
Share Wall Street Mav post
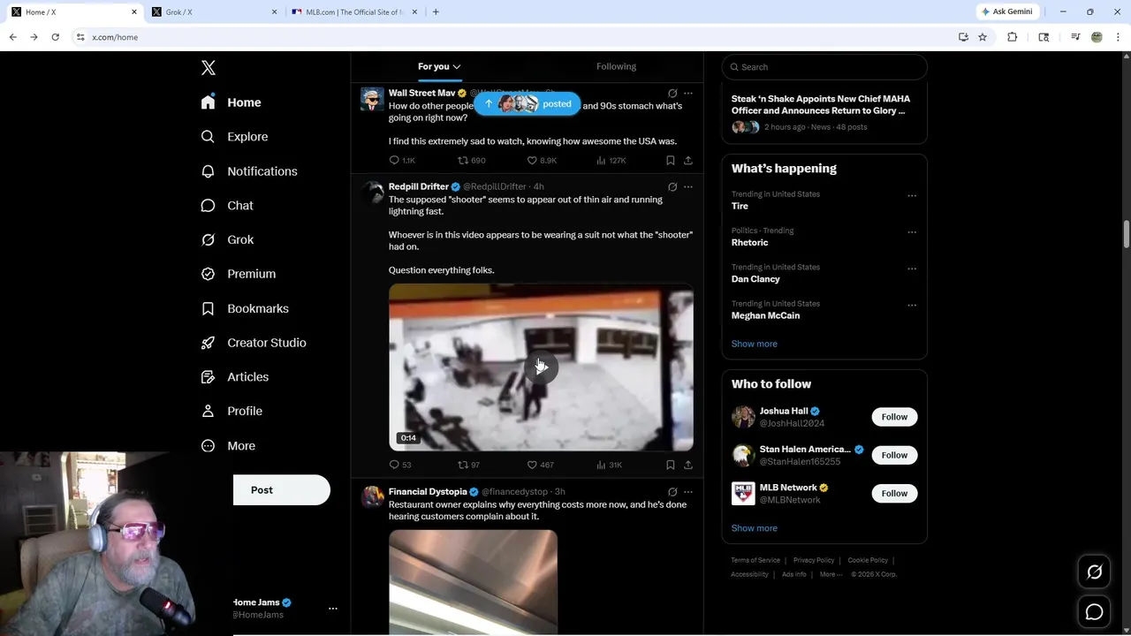tap(688, 161)
